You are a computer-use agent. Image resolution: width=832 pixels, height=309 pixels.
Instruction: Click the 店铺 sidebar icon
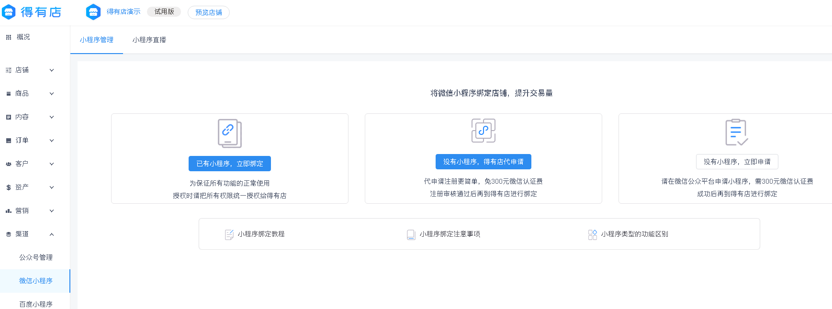9,70
